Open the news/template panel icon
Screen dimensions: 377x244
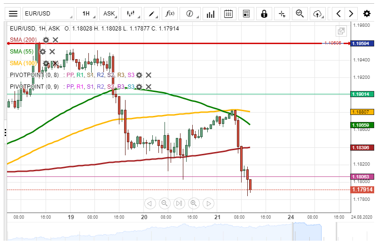[x=246, y=14]
